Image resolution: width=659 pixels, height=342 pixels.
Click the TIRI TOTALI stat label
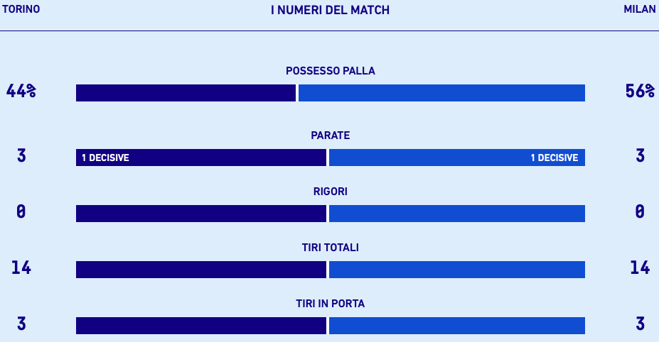(x=330, y=248)
